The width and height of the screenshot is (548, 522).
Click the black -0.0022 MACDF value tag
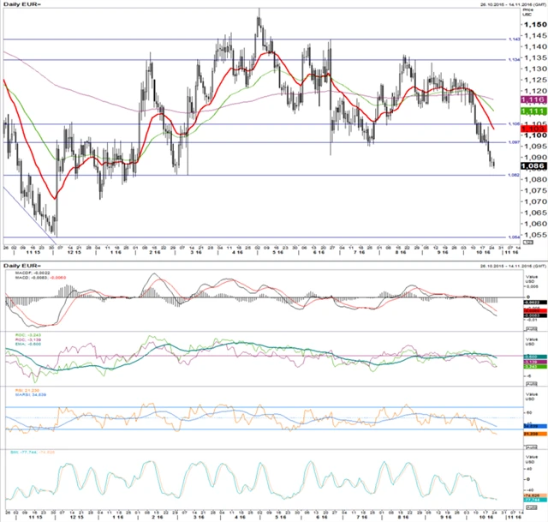535,302
